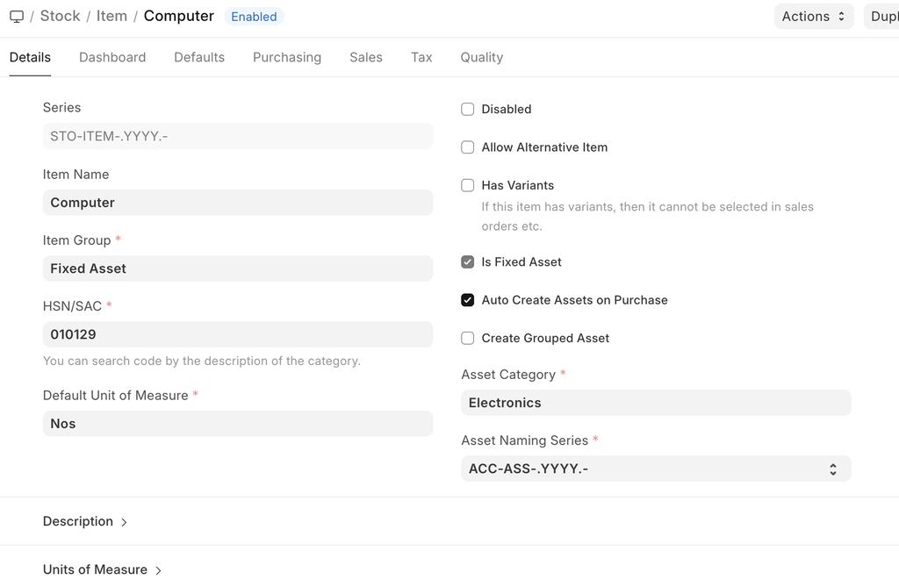Enable Allow Alternative Item checkbox
The image size is (899, 587).
[x=468, y=147]
